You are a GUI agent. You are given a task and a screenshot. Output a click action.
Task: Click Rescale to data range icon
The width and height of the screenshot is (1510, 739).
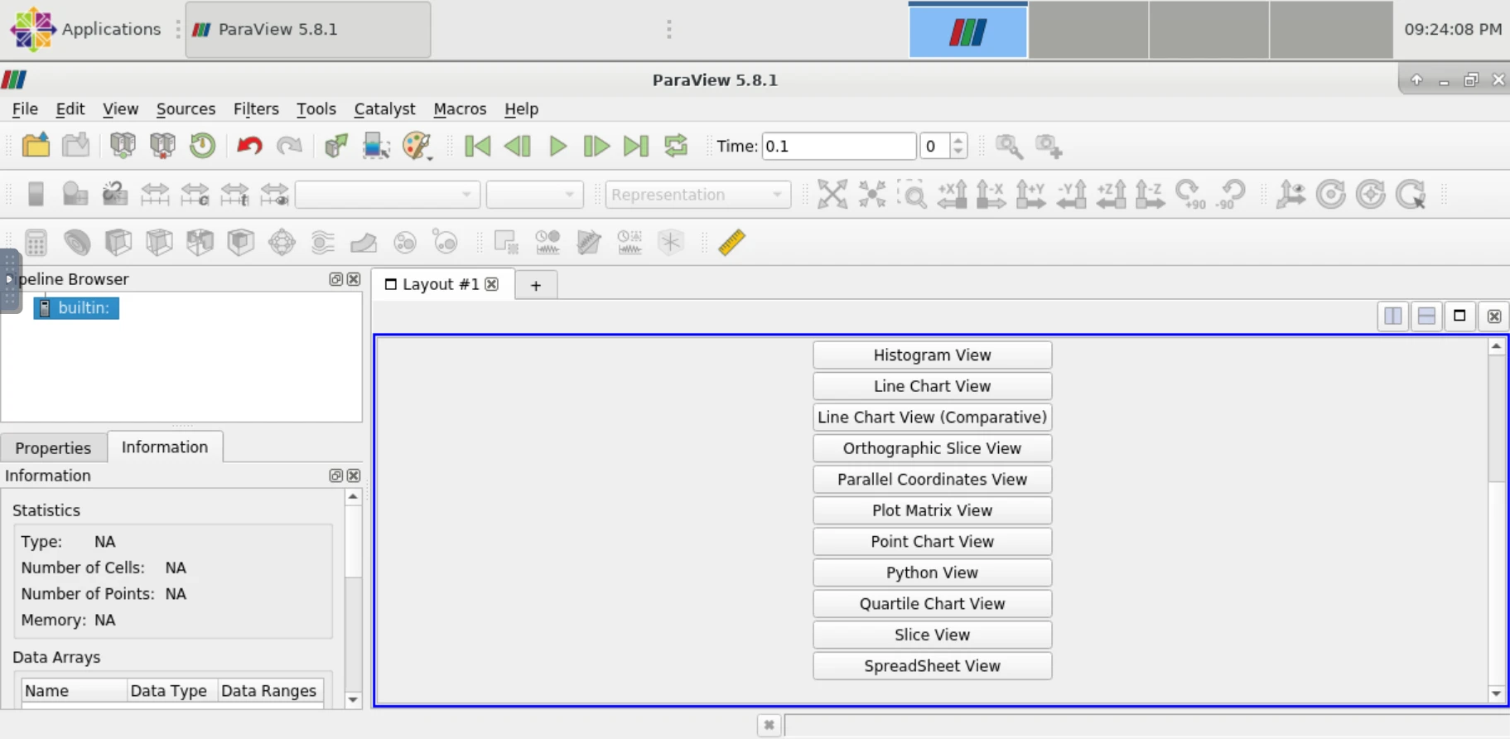pos(155,194)
